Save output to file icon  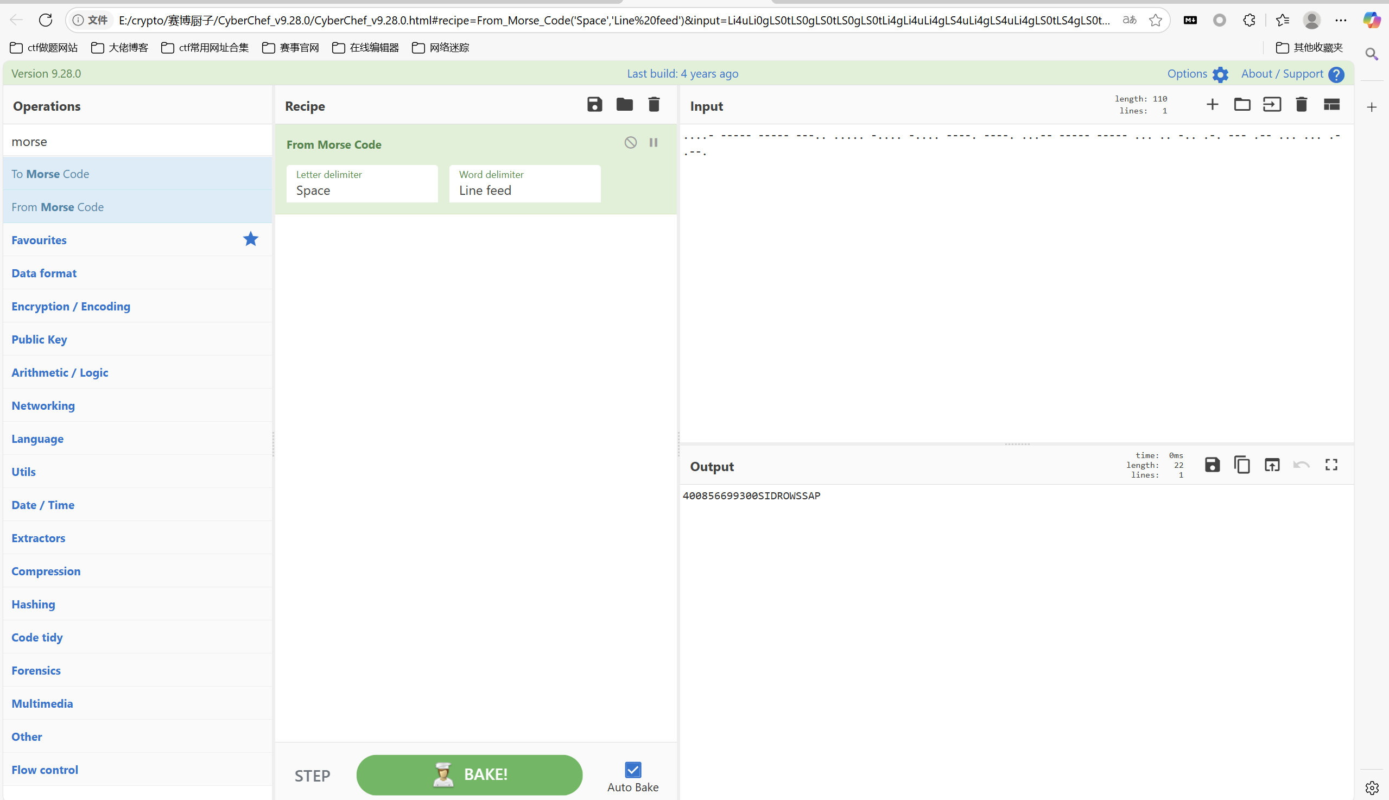click(1213, 465)
